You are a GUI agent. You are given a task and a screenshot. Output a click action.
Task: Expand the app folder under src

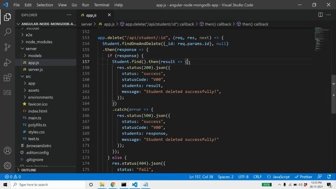[x=31, y=83]
